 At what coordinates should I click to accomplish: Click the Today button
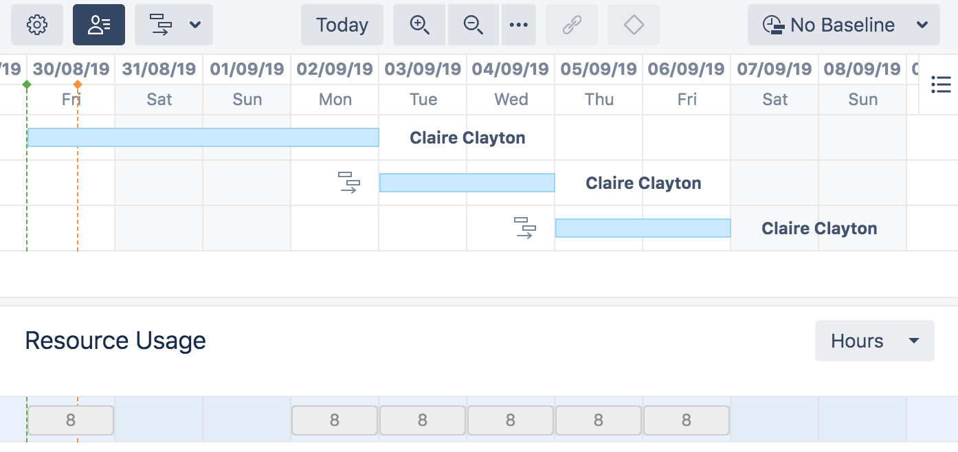[x=342, y=25]
